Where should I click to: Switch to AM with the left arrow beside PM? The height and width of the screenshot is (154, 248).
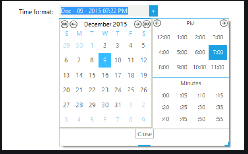(157, 23)
